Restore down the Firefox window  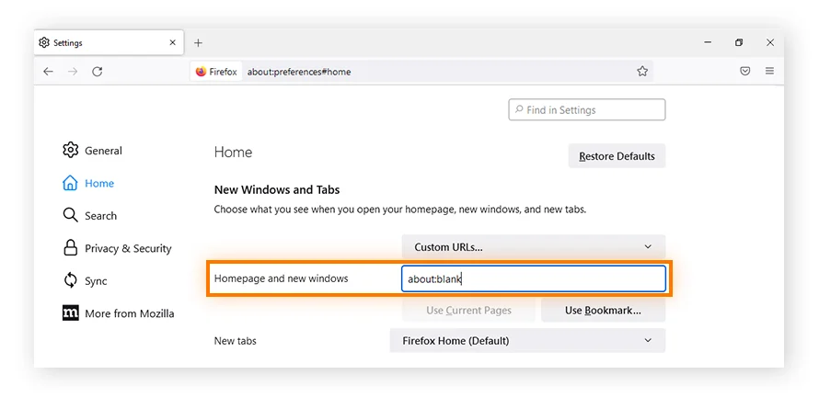pyautogui.click(x=739, y=43)
